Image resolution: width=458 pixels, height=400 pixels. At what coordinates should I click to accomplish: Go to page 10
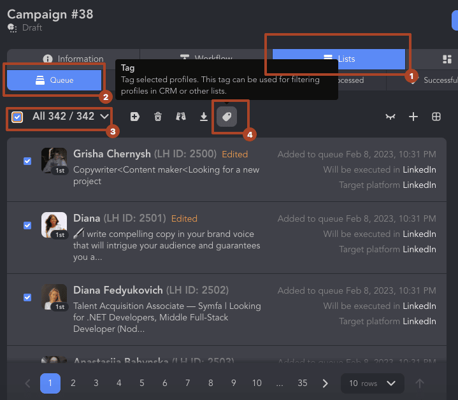pos(257,383)
